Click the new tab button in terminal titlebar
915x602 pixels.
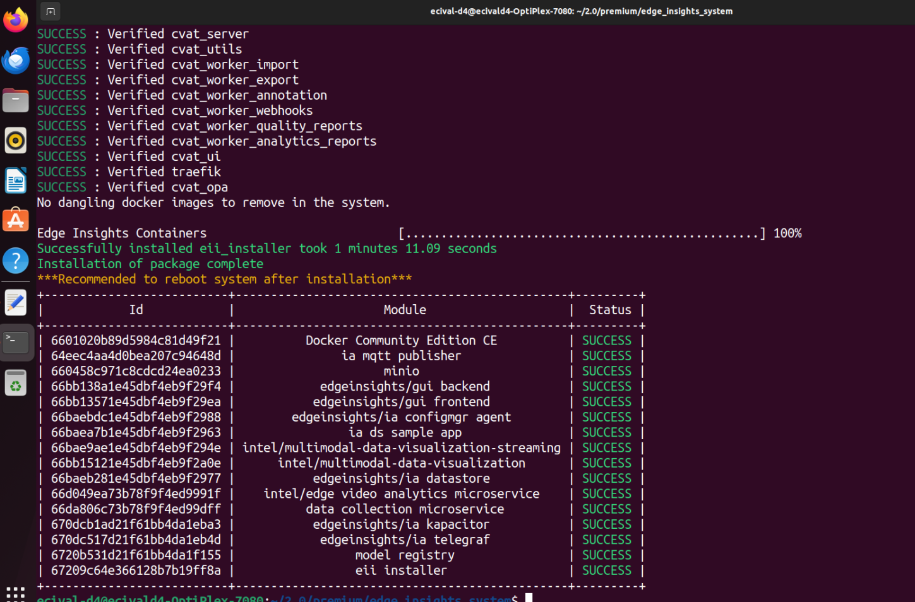click(51, 11)
